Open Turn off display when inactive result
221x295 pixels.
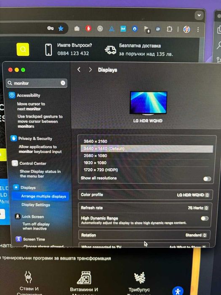pyautogui.click(x=36, y=226)
